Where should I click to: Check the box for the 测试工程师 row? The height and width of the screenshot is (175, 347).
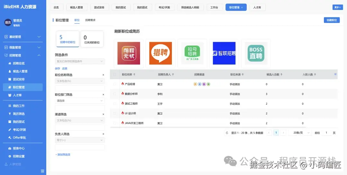115,103
